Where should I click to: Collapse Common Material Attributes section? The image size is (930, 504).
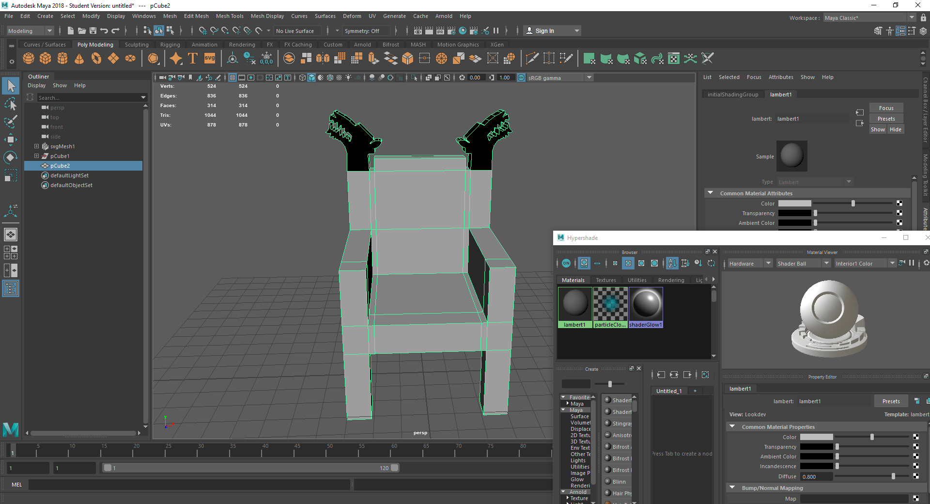(710, 193)
